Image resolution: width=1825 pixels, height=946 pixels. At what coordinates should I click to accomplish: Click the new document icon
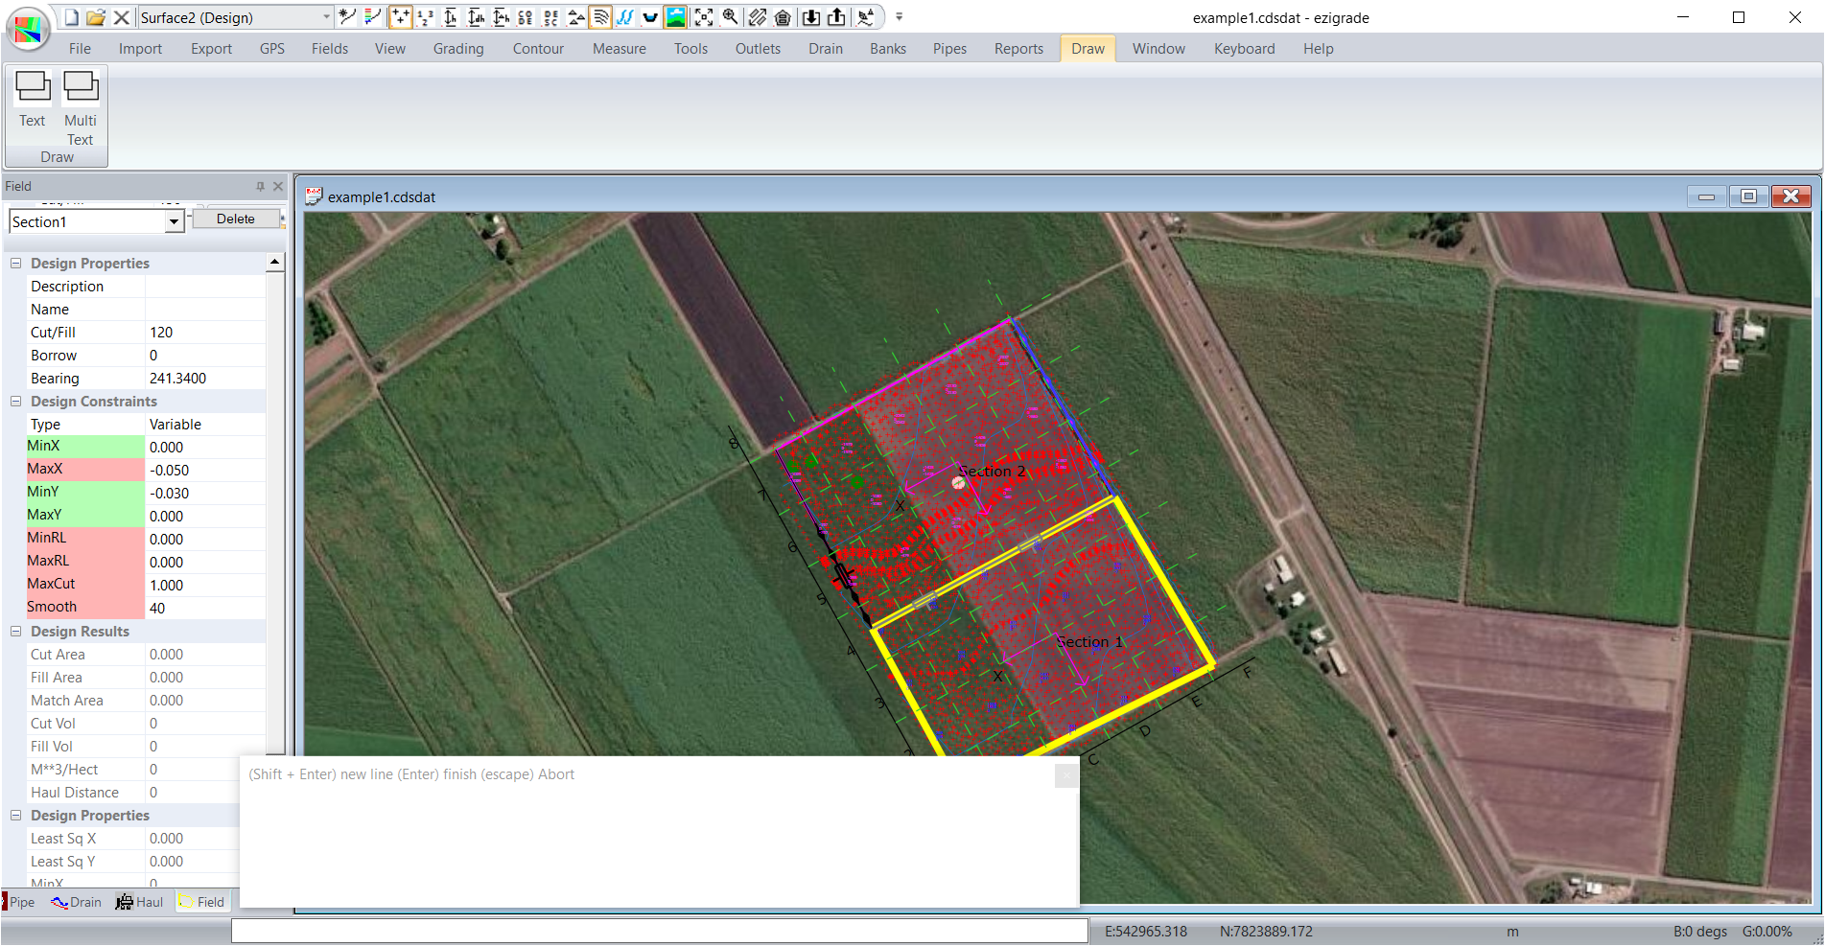(71, 17)
